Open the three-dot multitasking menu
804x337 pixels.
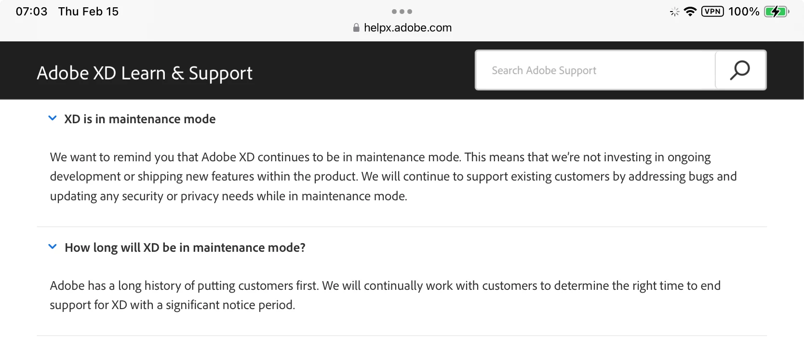402,12
